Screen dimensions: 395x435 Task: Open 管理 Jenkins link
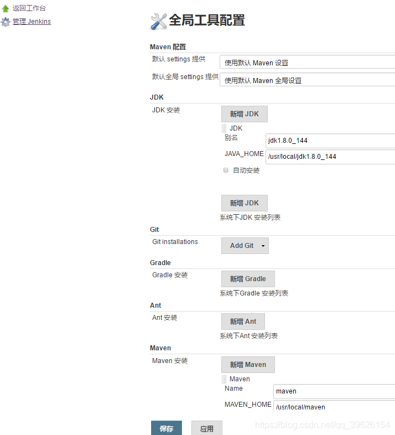click(32, 22)
